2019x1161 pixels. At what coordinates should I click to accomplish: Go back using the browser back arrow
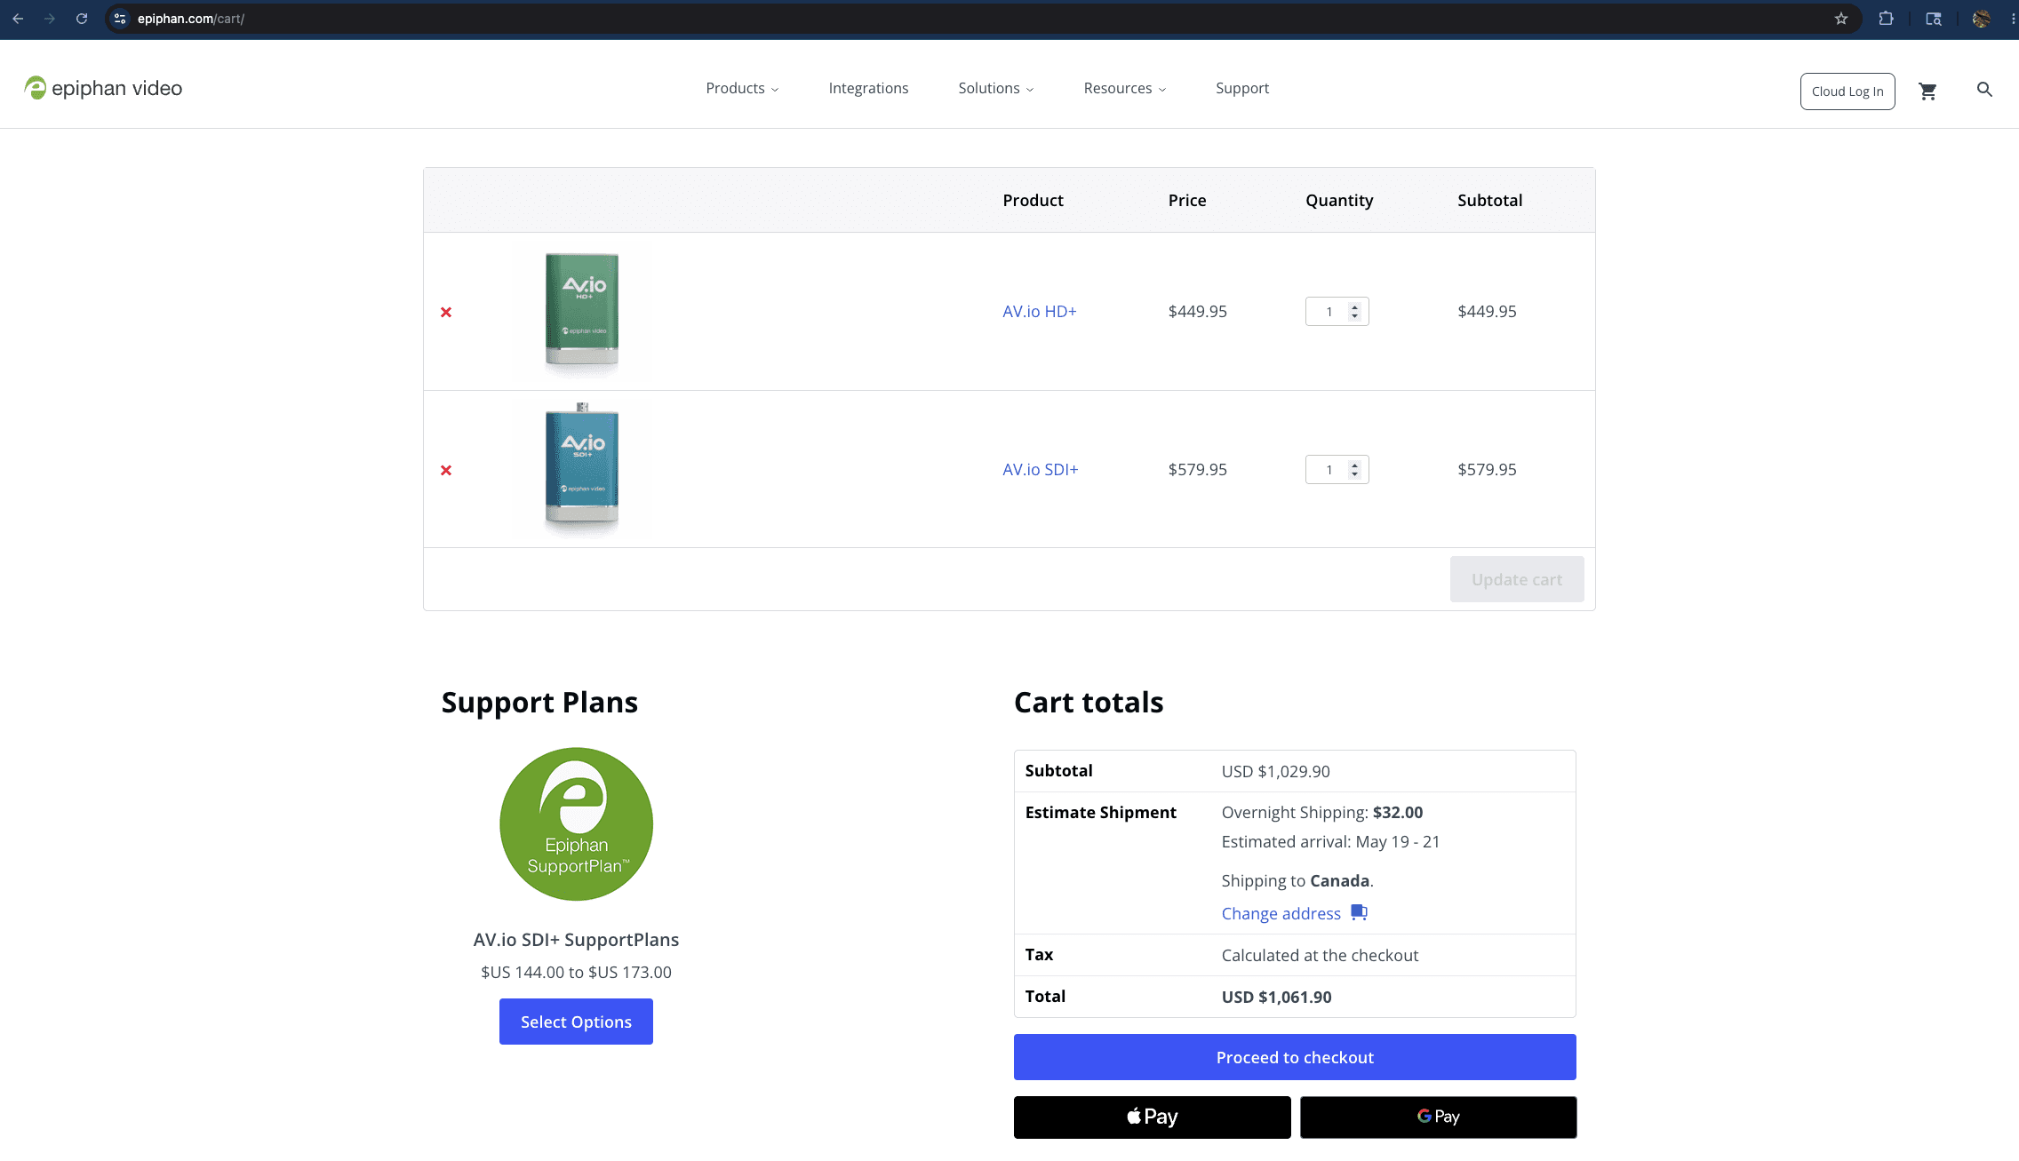[x=18, y=19]
